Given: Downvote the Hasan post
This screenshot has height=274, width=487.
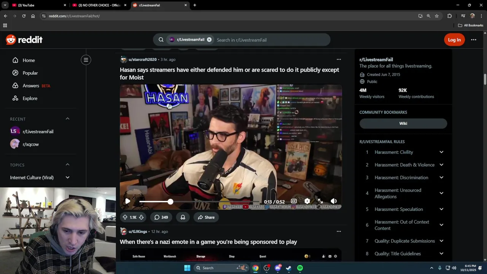Looking at the screenshot, I should point(141,217).
